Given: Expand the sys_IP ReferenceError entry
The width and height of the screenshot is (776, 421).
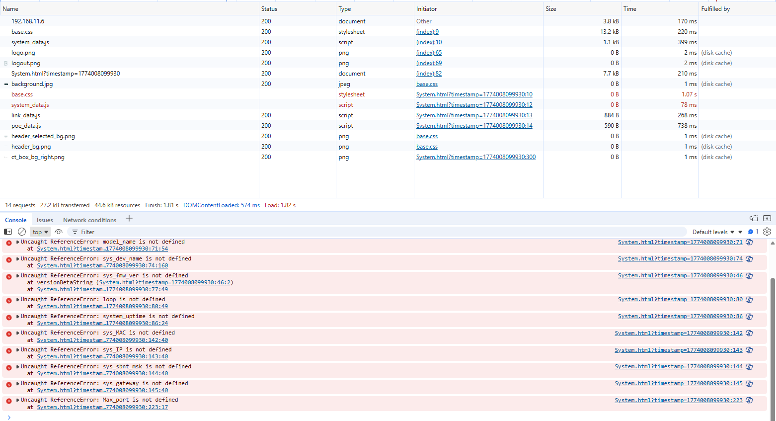Looking at the screenshot, I should (x=18, y=349).
